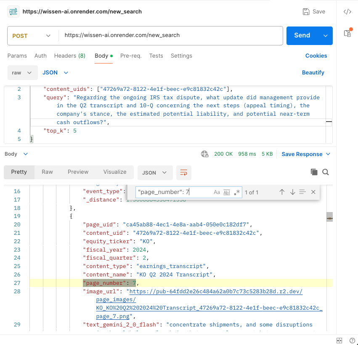Open the Send button dropdown arrow
Image resolution: width=358 pixels, height=345 pixels.
coord(325,36)
